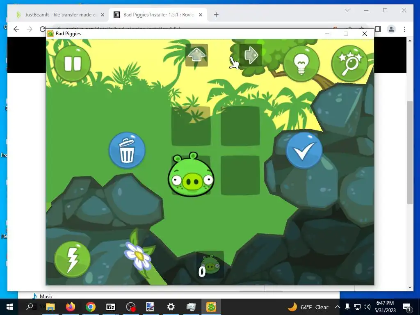Activate the lightning bolt power-up button

pos(72,259)
